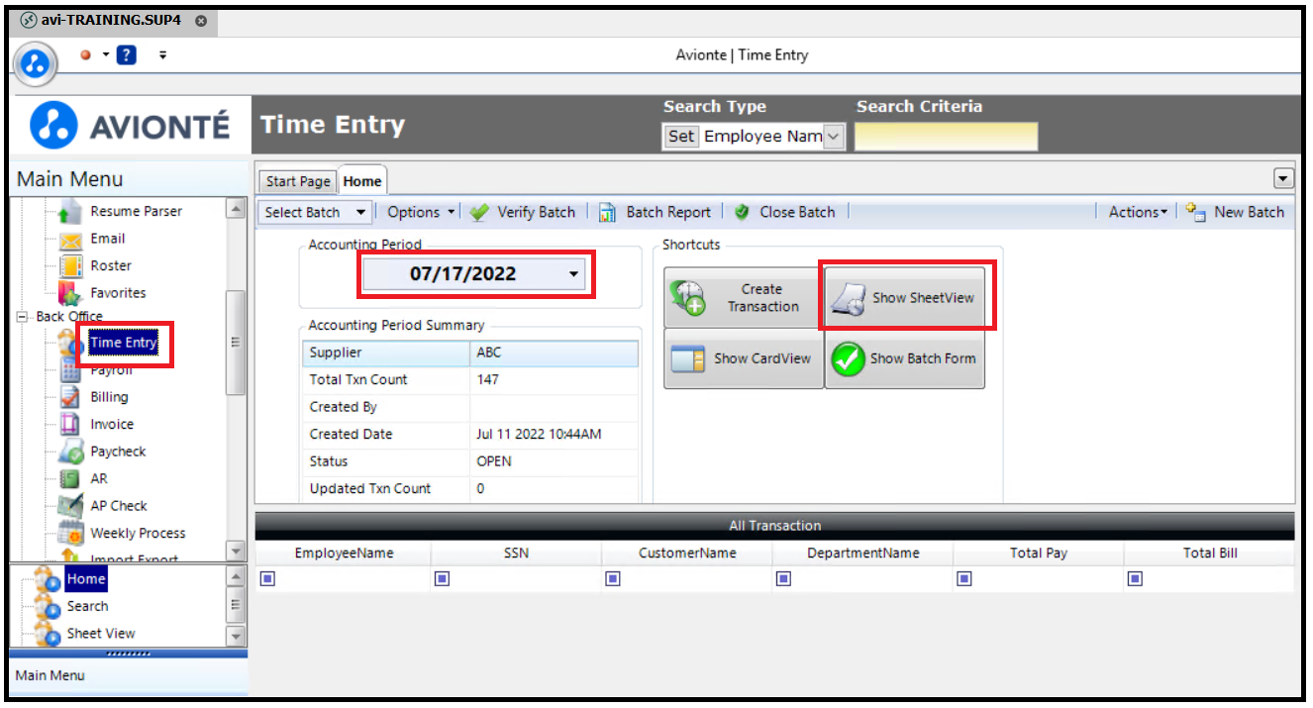Open the Customize Quick Access Toolbar arrow
Screen dimensions: 1313x708
[162, 54]
